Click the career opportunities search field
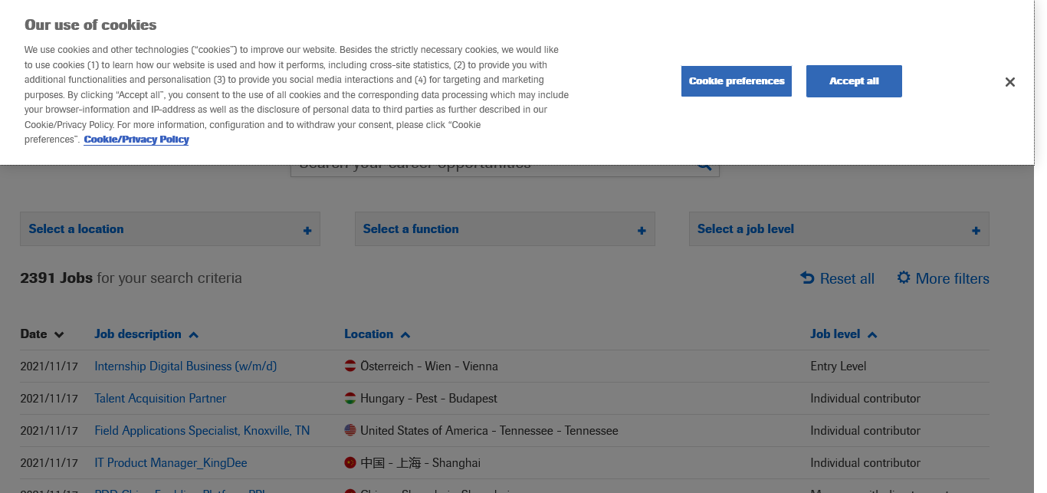1047x493 pixels. point(491,169)
